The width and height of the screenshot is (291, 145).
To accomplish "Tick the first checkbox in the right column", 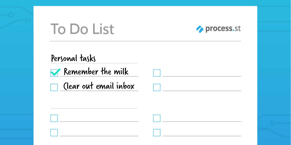I will (157, 73).
